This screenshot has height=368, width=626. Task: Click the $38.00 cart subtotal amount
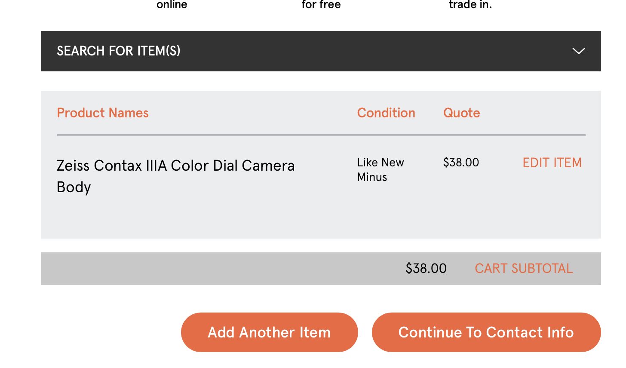coord(426,269)
